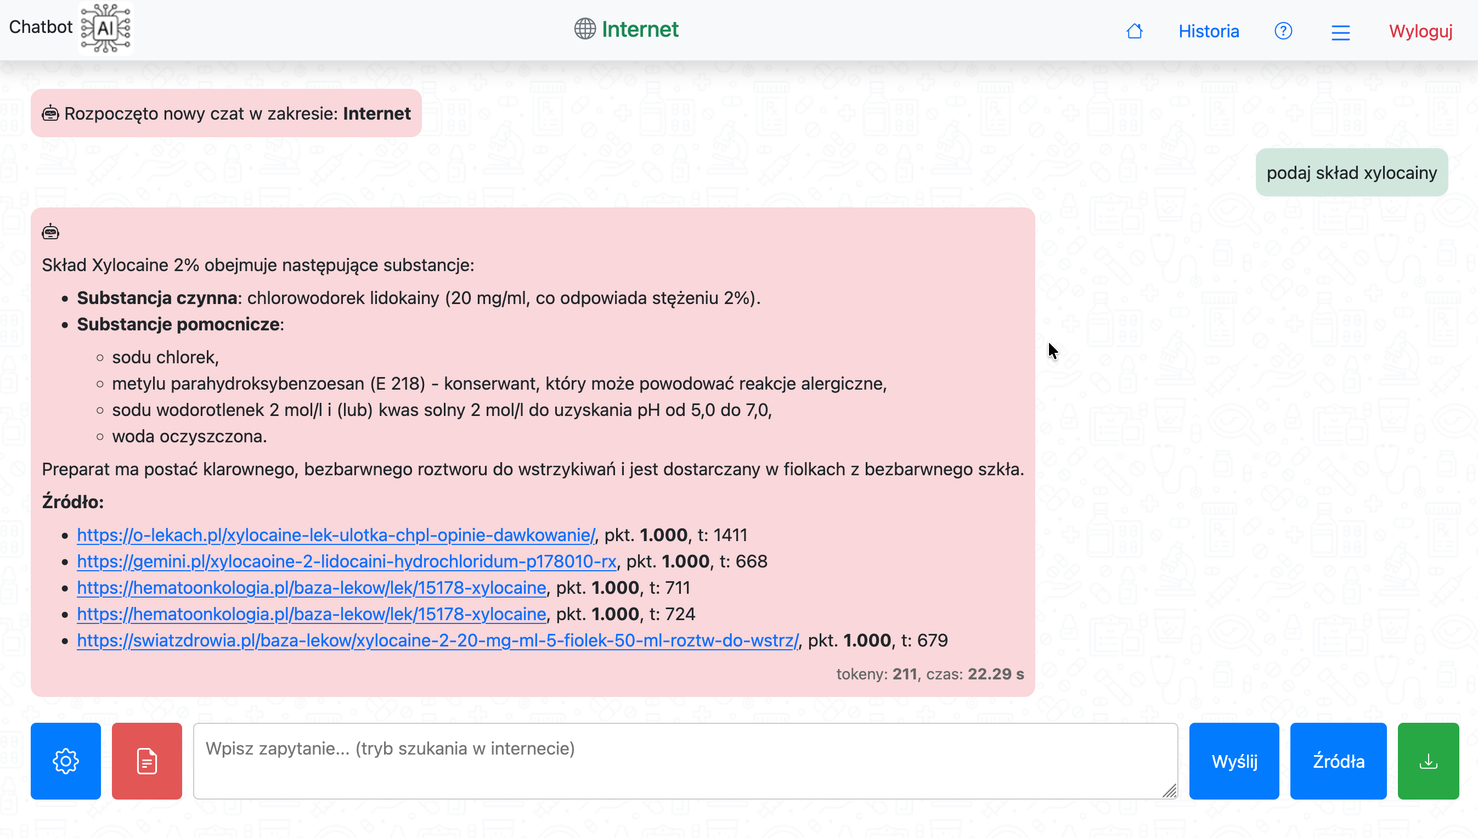Open the gemini.pl xylocaine source link
The image size is (1478, 838).
pyautogui.click(x=346, y=561)
